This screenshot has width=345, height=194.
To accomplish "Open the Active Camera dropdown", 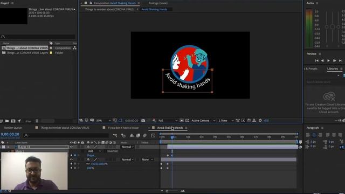I will pos(203,121).
